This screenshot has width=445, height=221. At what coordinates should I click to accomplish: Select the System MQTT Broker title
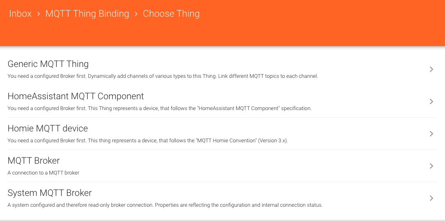[49, 193]
